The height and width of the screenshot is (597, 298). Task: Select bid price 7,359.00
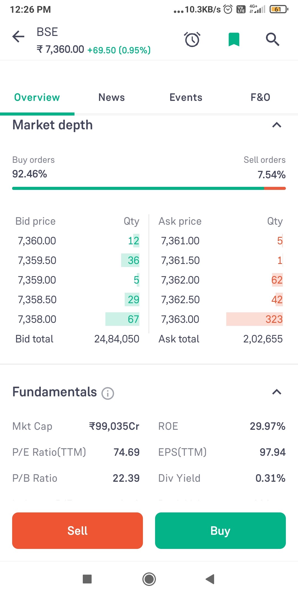[37, 280]
